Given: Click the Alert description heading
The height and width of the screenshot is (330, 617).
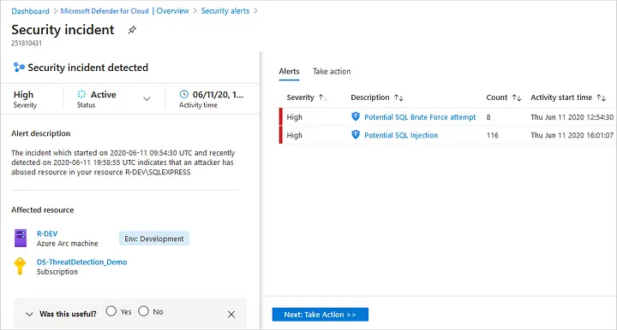Looking at the screenshot, I should (x=41, y=133).
